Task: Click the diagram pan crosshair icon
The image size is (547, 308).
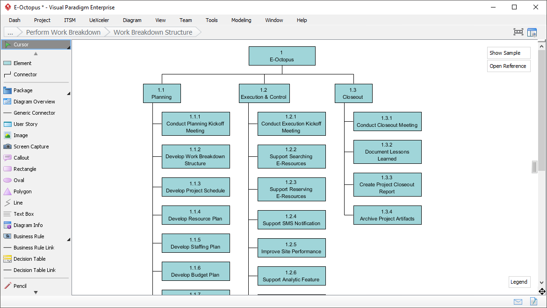Action: pos(542,291)
